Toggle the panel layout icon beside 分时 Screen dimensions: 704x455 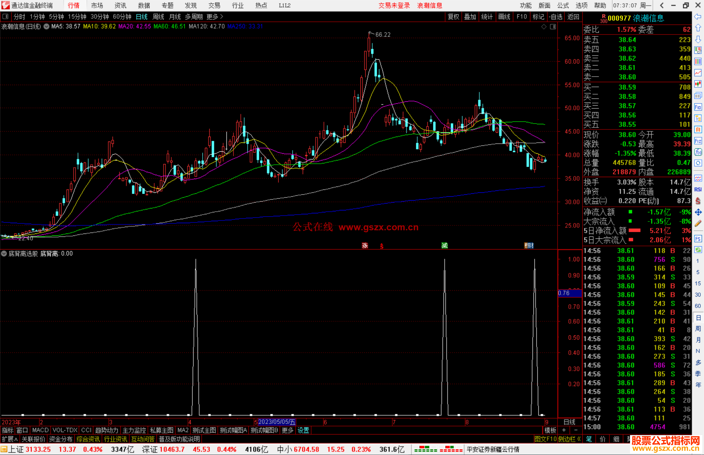(6, 16)
